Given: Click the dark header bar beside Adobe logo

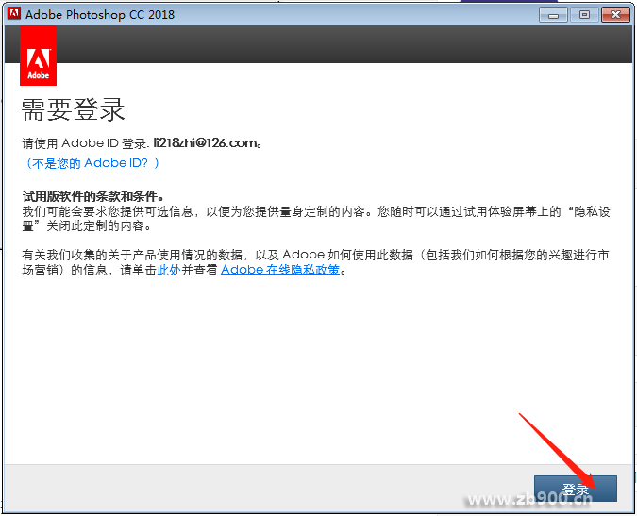Looking at the screenshot, I should point(340,44).
